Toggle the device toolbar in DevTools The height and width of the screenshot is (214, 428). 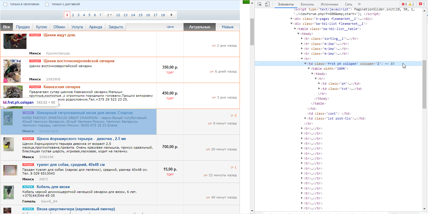(267, 4)
